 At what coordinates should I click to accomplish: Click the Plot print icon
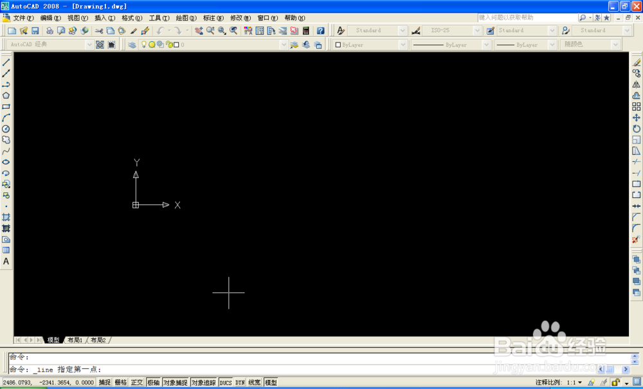50,31
